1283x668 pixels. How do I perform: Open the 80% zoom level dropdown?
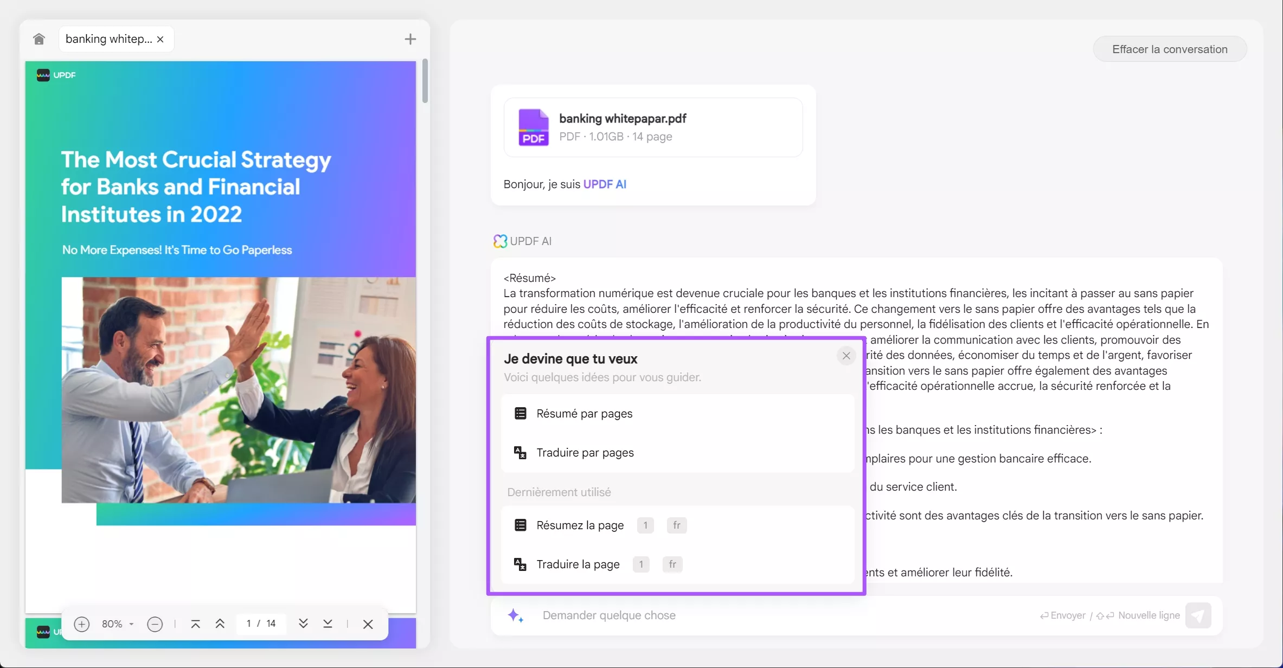[x=117, y=624]
